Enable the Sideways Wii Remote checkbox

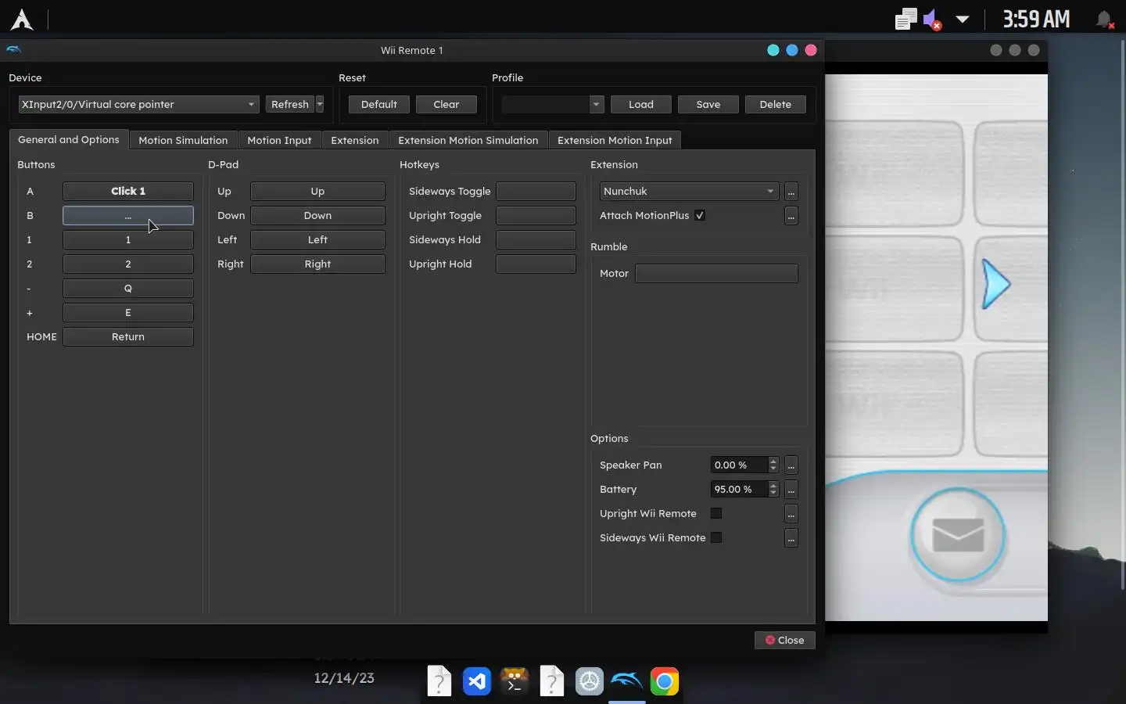tap(716, 537)
